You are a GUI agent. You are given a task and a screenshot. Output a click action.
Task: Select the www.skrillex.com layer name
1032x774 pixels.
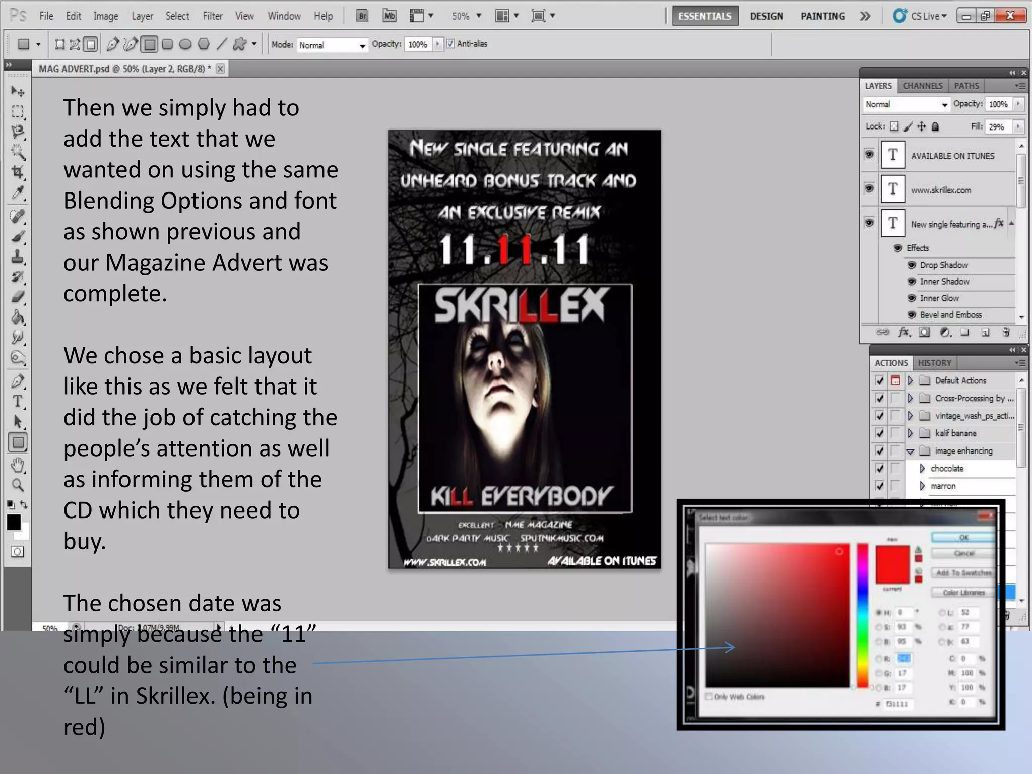point(941,190)
